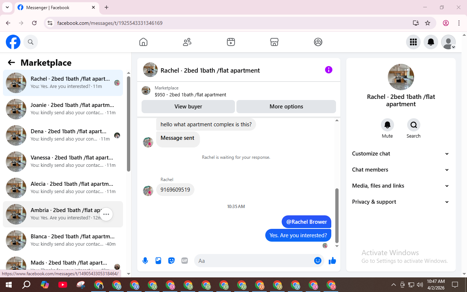The height and width of the screenshot is (292, 467).
Task: Go back to the previous page in Chrome
Action: point(8,23)
